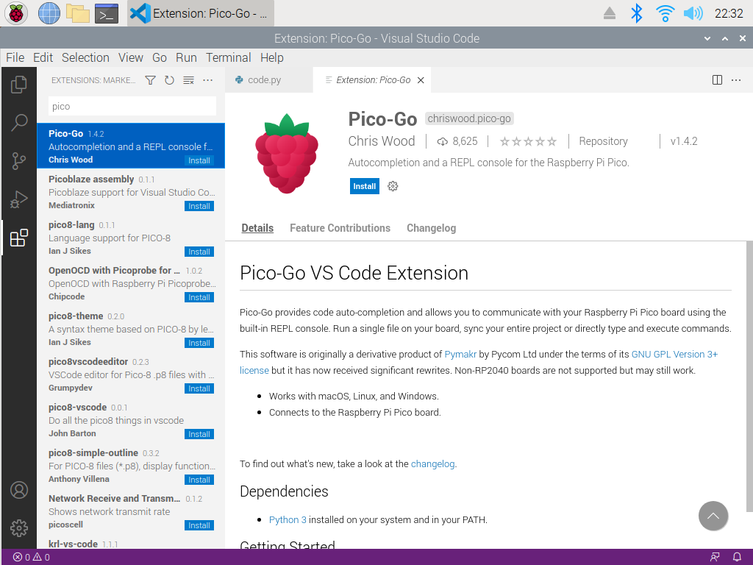753x565 pixels.
Task: Select the Feature Contributions tab
Action: (340, 228)
